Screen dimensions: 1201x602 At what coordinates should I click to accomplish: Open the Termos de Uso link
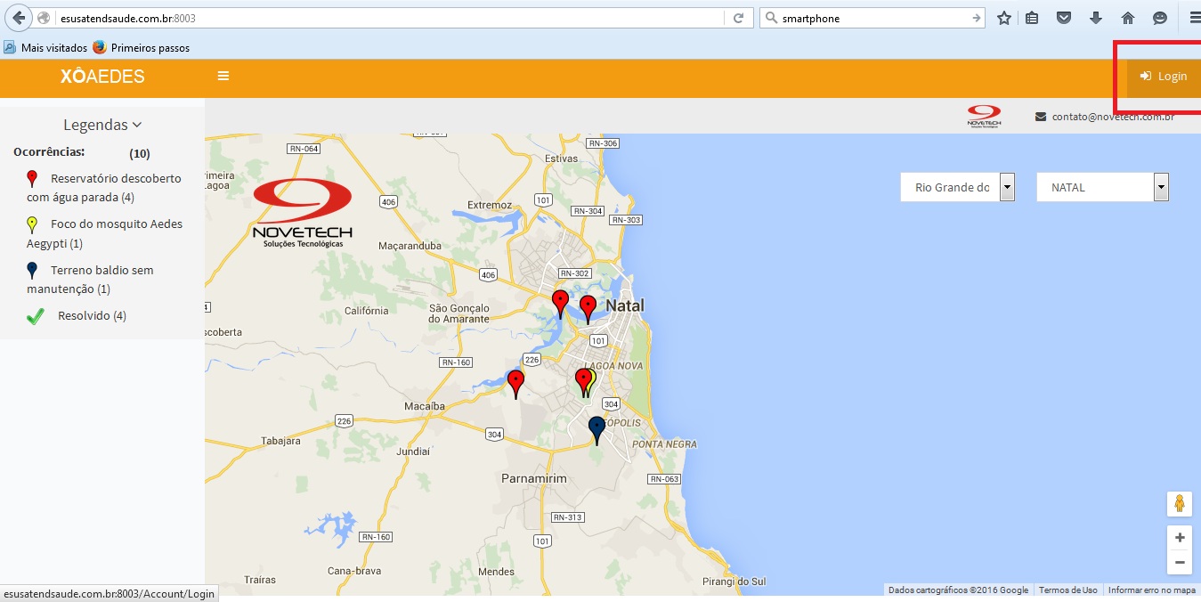click(1068, 590)
